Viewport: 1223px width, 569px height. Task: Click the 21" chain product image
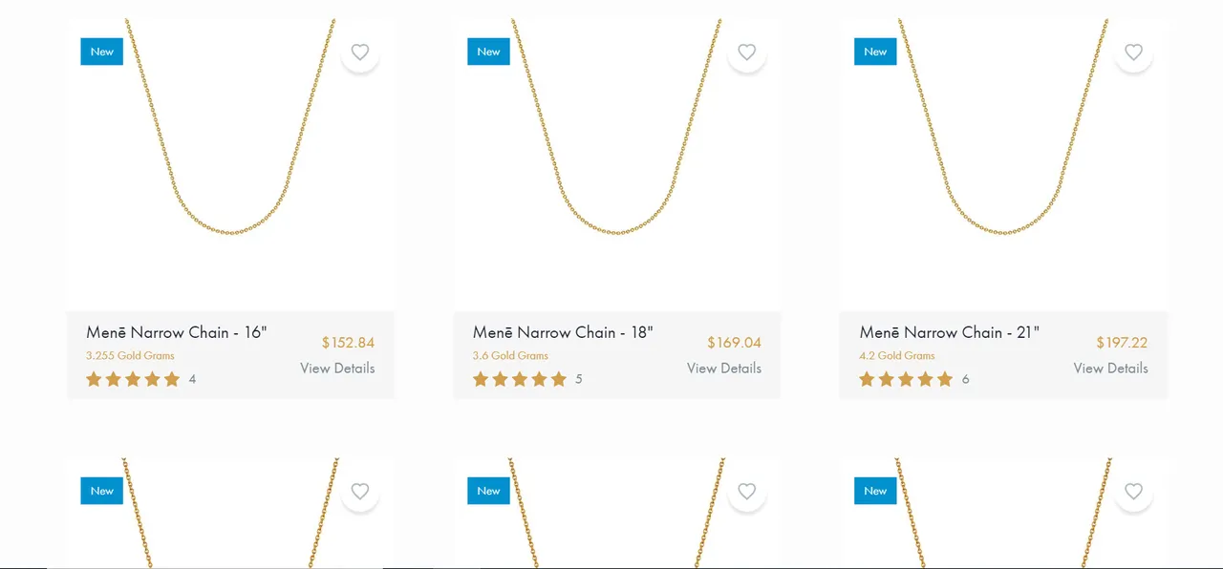(x=1003, y=162)
